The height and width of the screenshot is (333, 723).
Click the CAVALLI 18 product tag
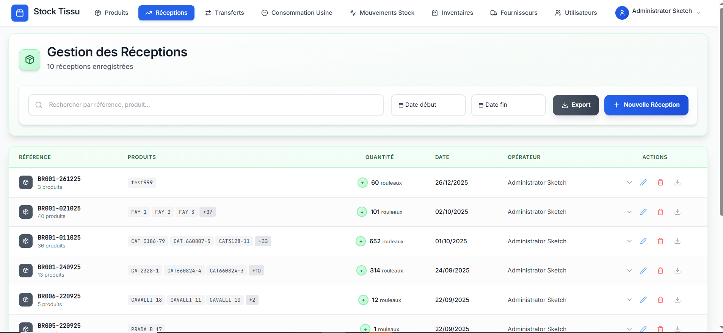coord(146,300)
